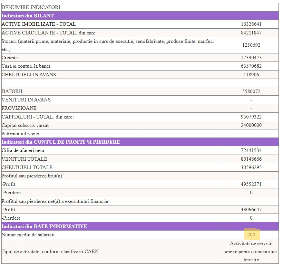
Task: Click the 'Indicatori din CONTUL DE PROFIT SI PIERDERE' header
Action: [61, 142]
